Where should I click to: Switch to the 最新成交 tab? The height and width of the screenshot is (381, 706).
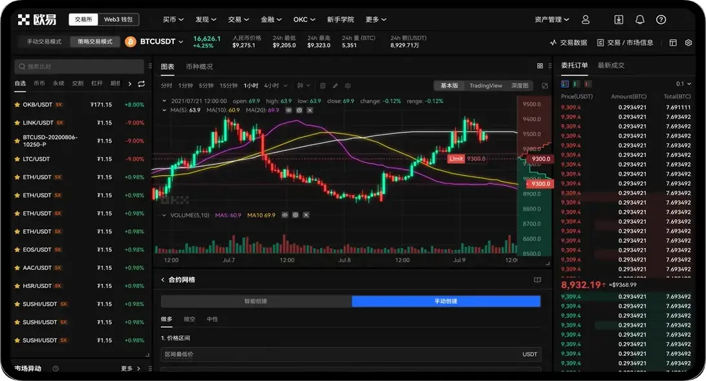pos(611,65)
